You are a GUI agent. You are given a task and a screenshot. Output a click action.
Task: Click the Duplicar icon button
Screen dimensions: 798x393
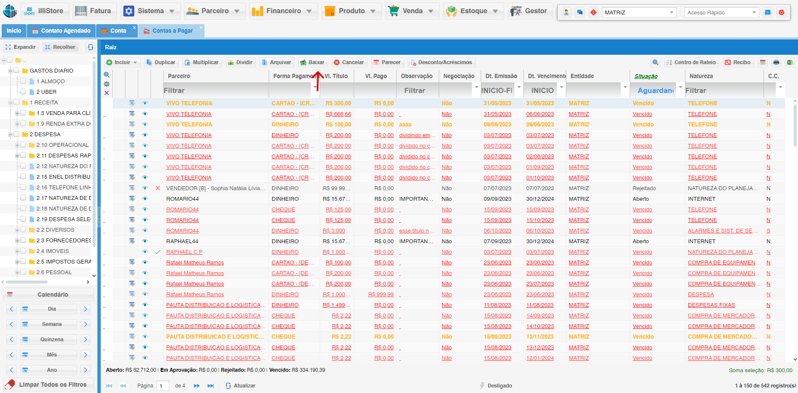coord(161,62)
